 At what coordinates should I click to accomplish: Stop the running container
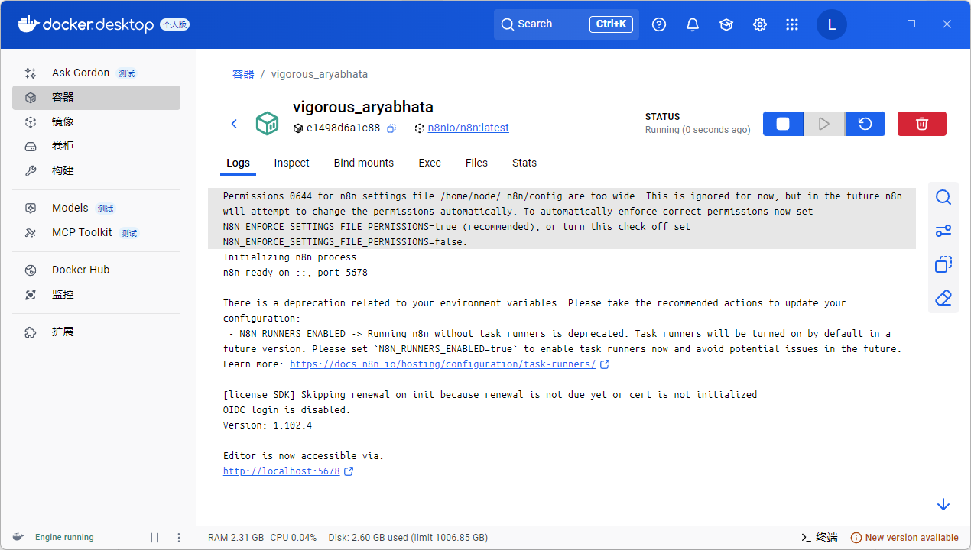pos(783,124)
